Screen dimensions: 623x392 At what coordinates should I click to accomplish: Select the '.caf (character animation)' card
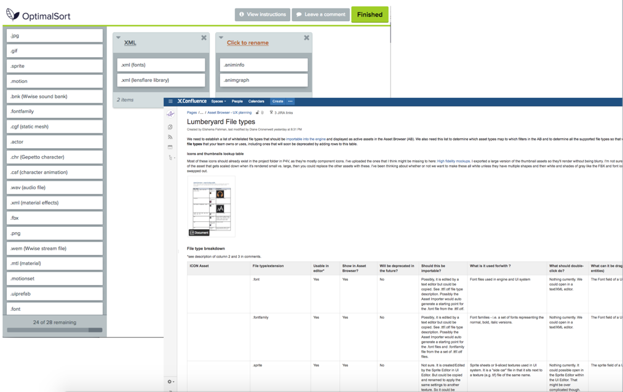[x=55, y=172]
